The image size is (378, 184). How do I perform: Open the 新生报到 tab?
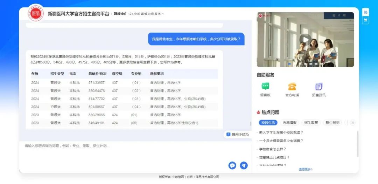pos(332,123)
